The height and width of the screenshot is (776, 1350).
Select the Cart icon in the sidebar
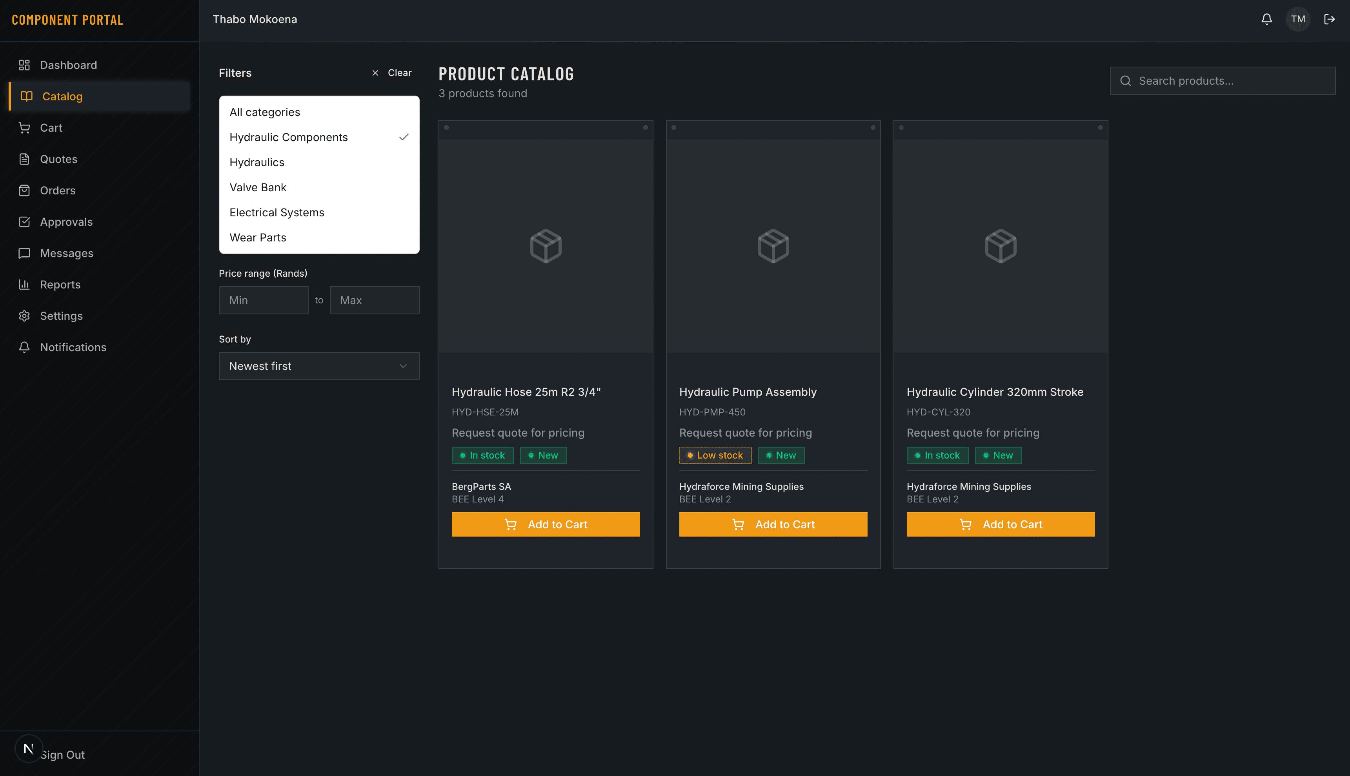tap(51, 127)
